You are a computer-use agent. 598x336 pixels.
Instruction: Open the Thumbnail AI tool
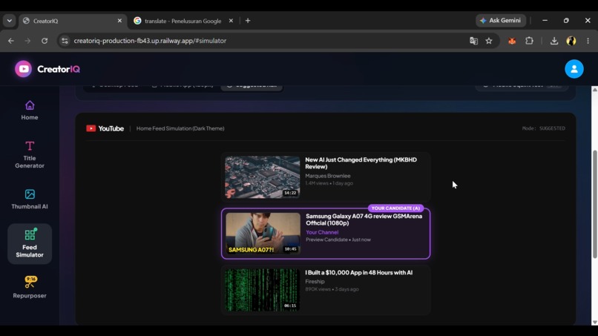pos(30,199)
